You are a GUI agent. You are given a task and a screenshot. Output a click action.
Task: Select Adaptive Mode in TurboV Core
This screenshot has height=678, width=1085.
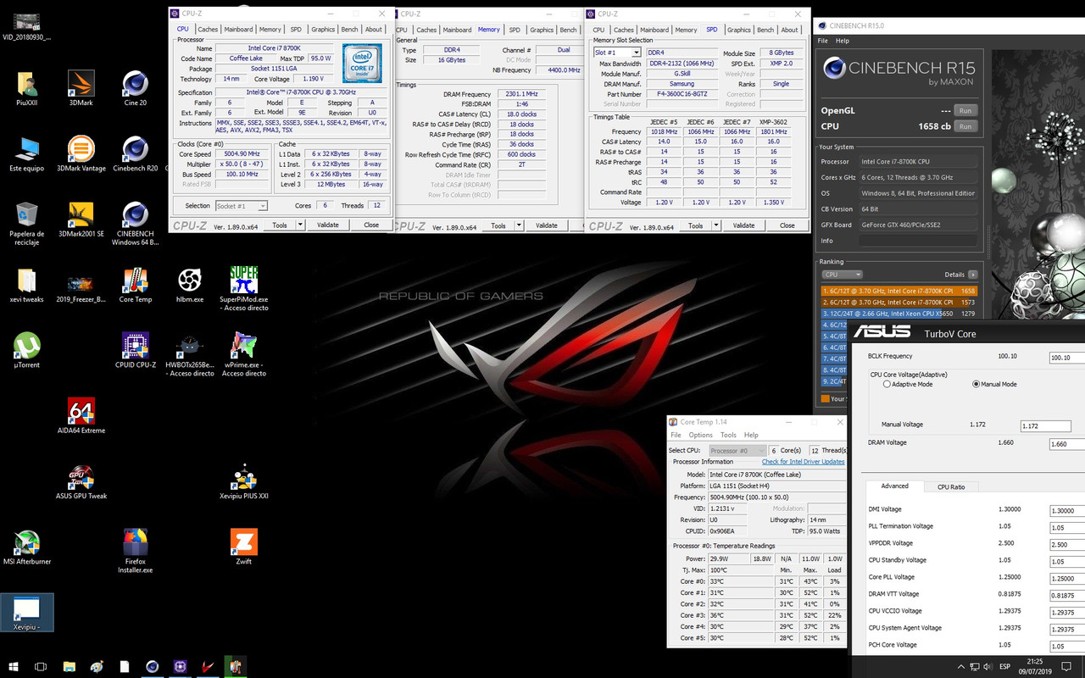[x=887, y=384]
